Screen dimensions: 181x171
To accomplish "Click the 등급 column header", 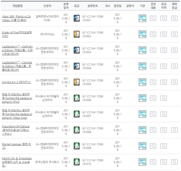I will (x=76, y=6).
